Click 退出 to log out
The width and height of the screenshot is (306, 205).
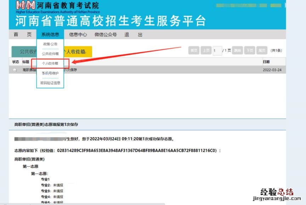pos(133,34)
